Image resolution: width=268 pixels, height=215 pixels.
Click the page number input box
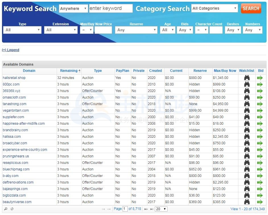click(x=125, y=209)
